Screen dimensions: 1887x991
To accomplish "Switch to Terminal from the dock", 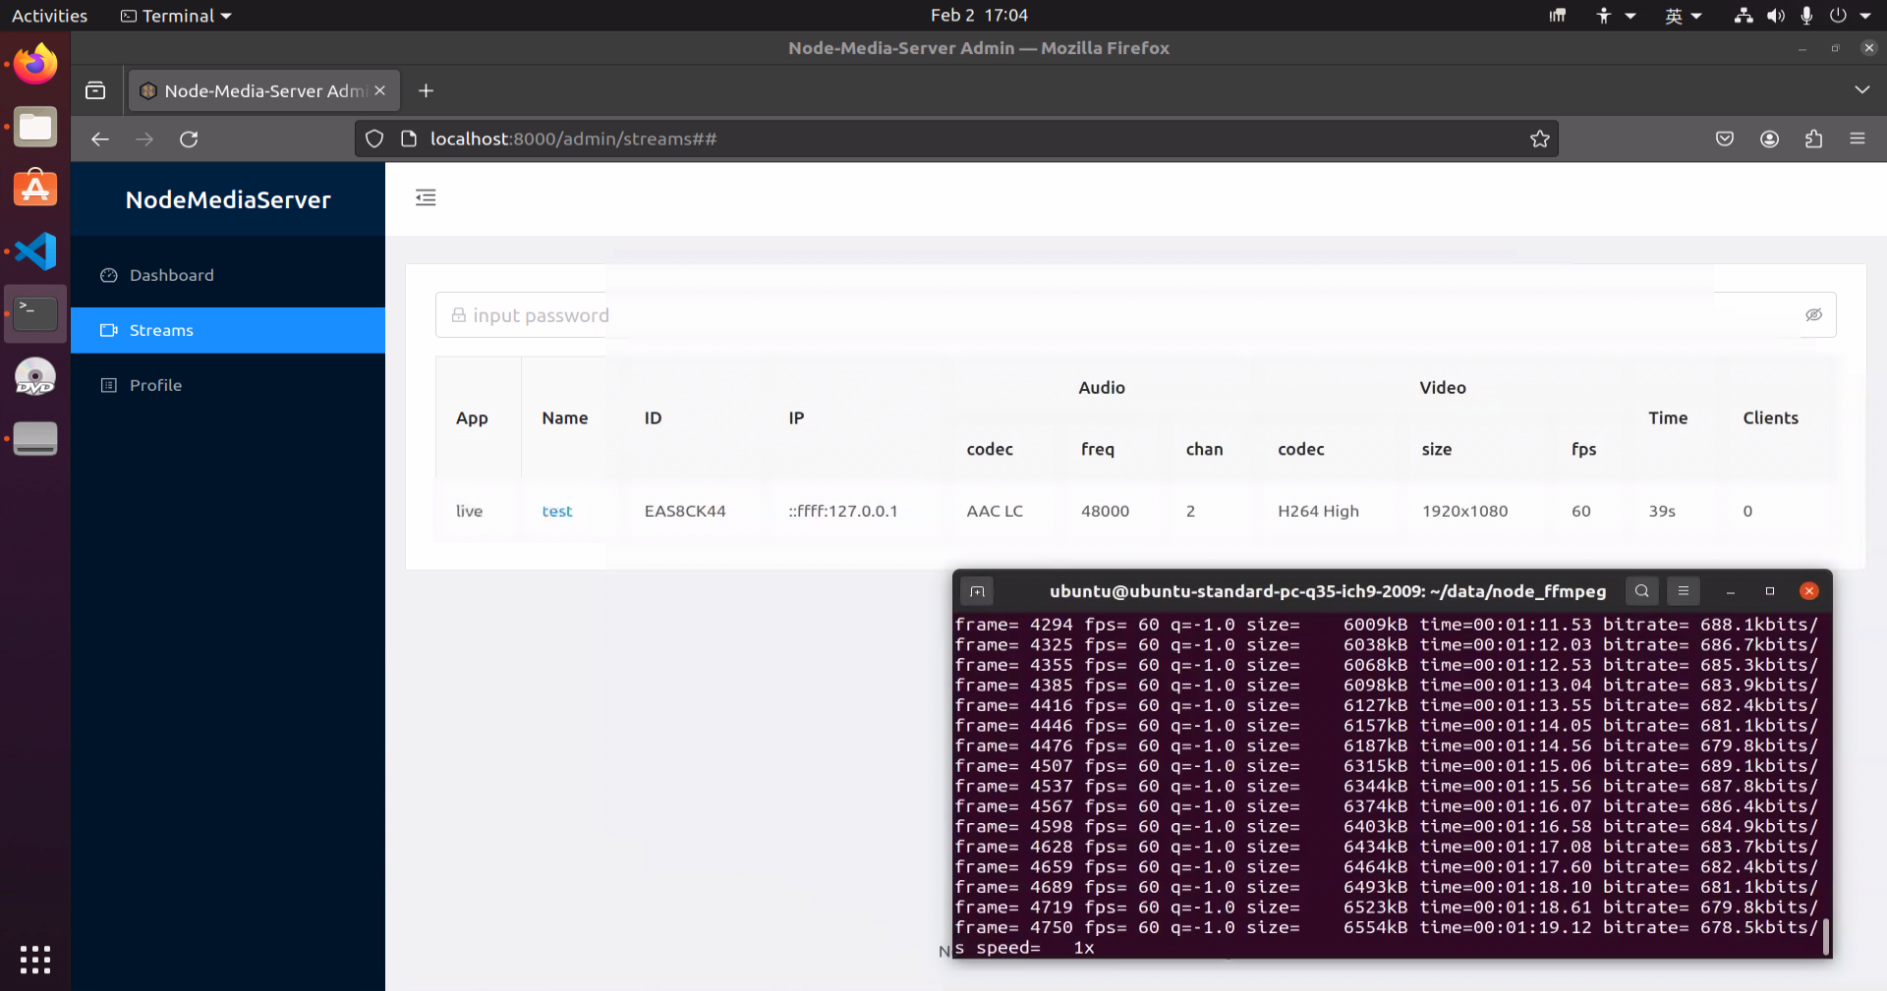I will pos(35,313).
